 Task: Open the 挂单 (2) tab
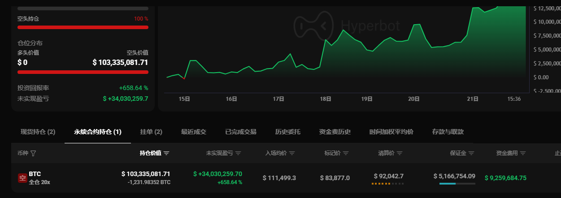[151, 132]
